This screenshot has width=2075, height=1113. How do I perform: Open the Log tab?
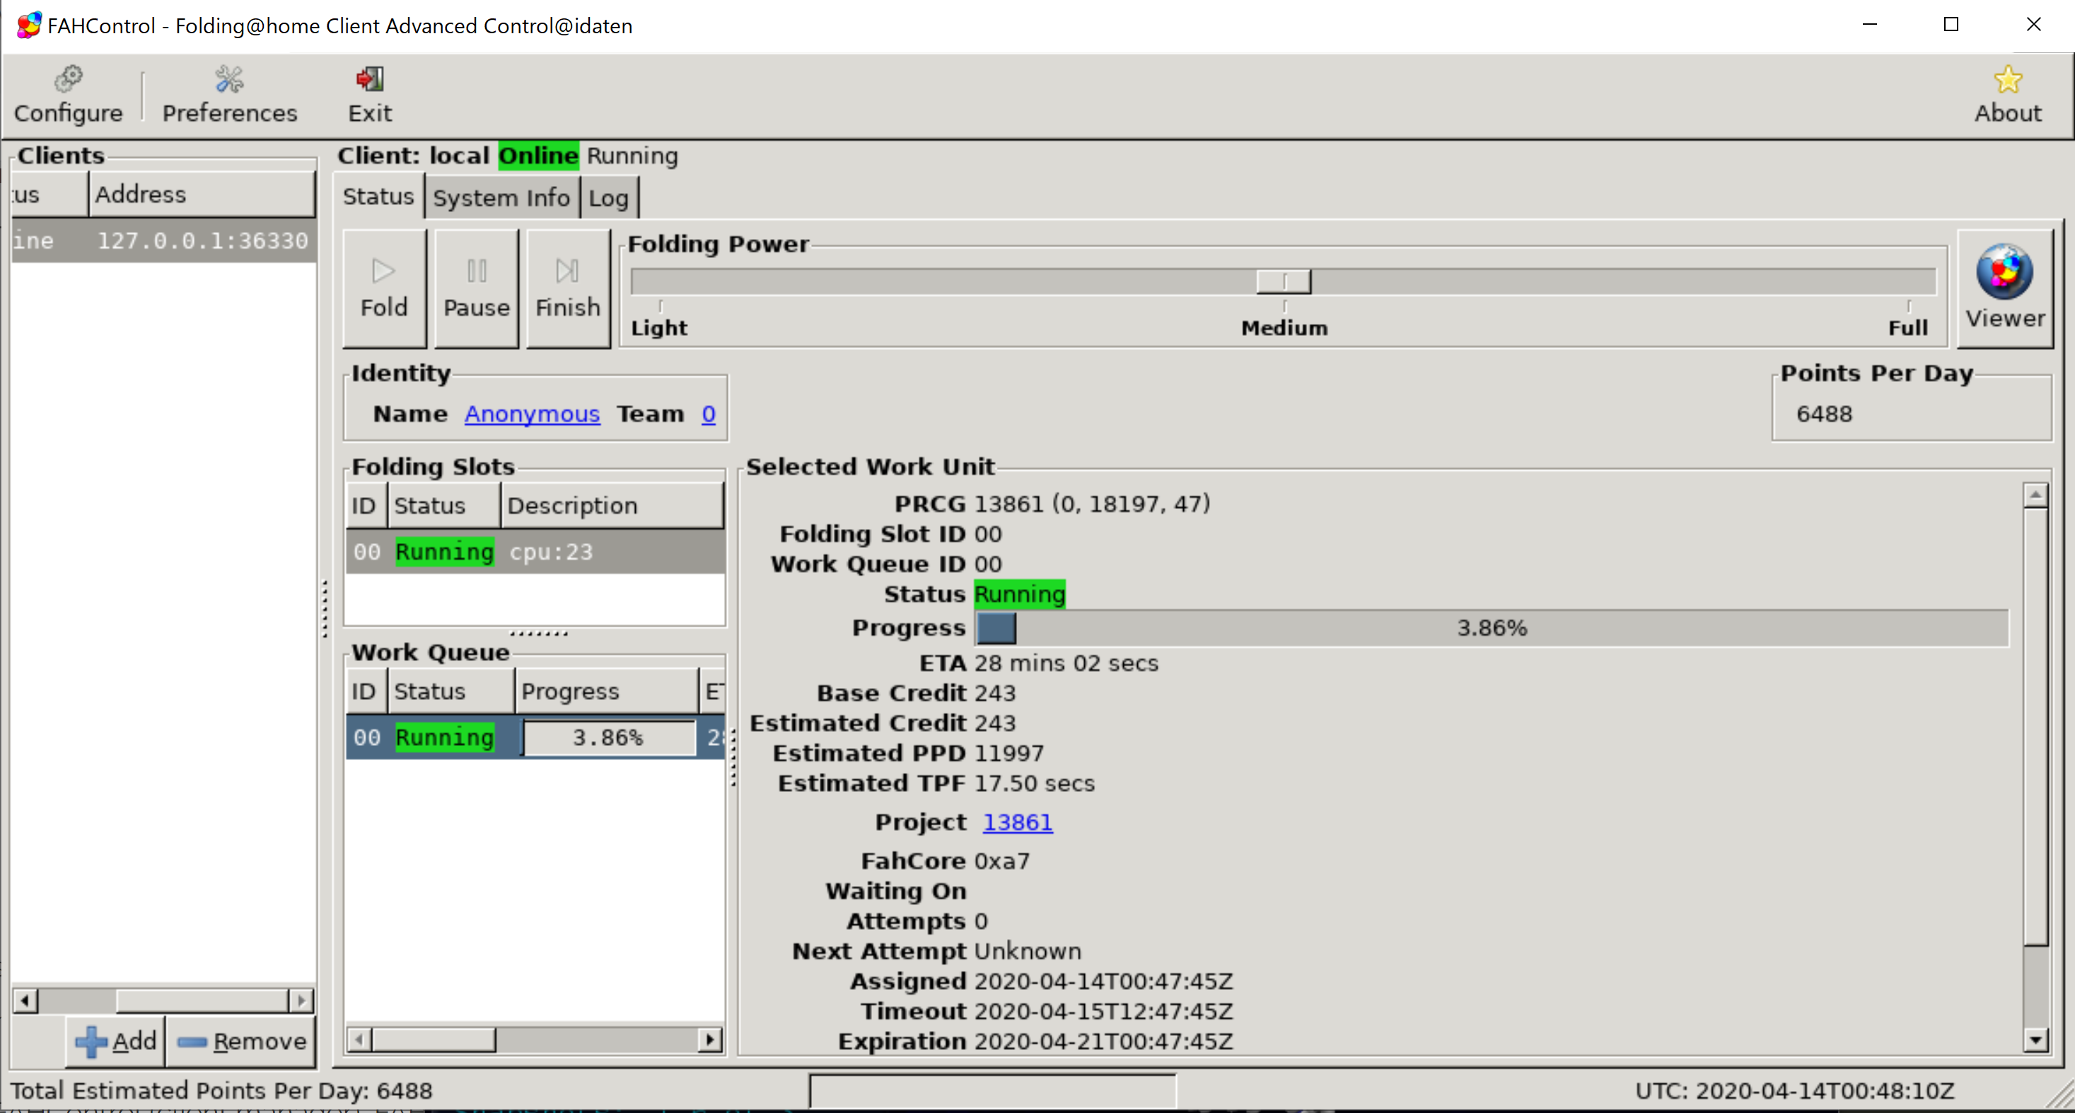coord(608,198)
